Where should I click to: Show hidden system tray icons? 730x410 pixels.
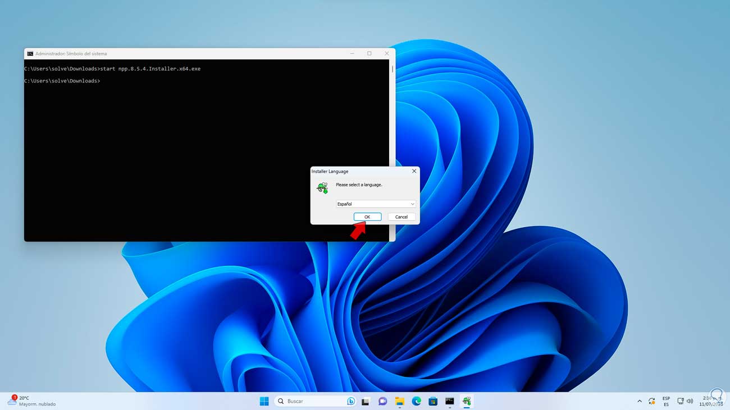coord(639,401)
